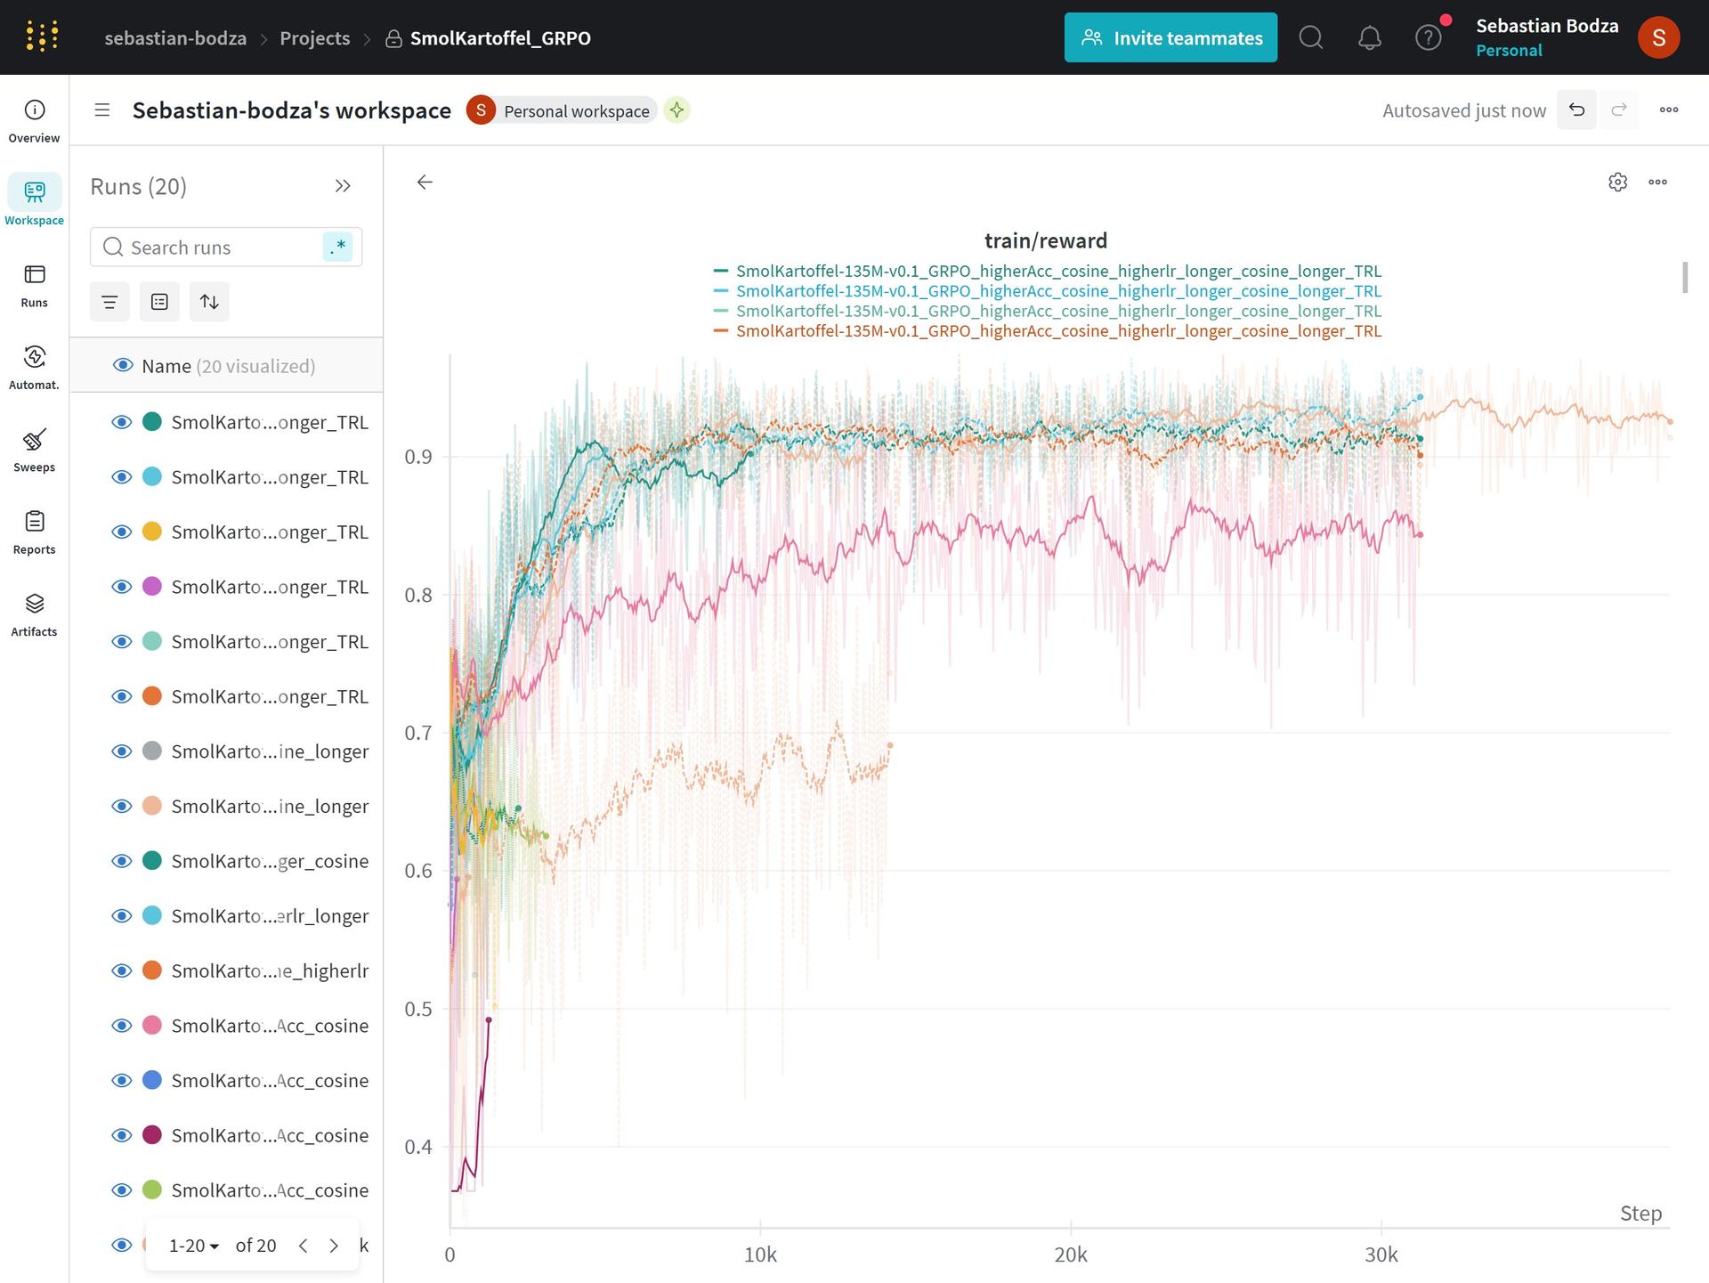The height and width of the screenshot is (1283, 1709).
Task: Hide the yellow ...onger_TRL run
Action: click(122, 532)
